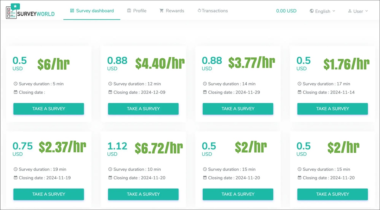Click calendar icon beside 2024-12-09 date
Viewport: 380px width, 210px height.
pos(110,92)
